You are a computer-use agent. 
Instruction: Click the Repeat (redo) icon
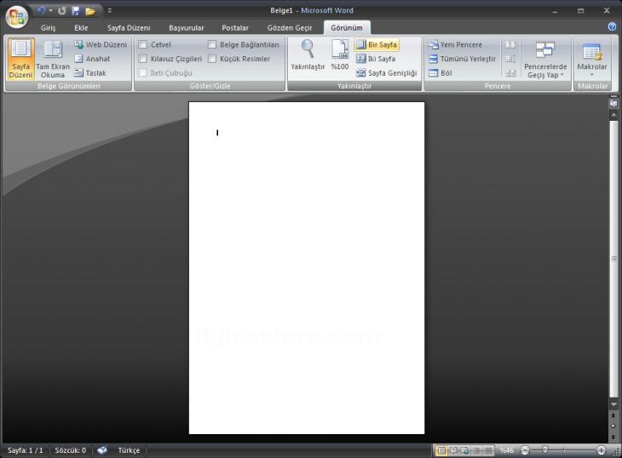pos(61,11)
